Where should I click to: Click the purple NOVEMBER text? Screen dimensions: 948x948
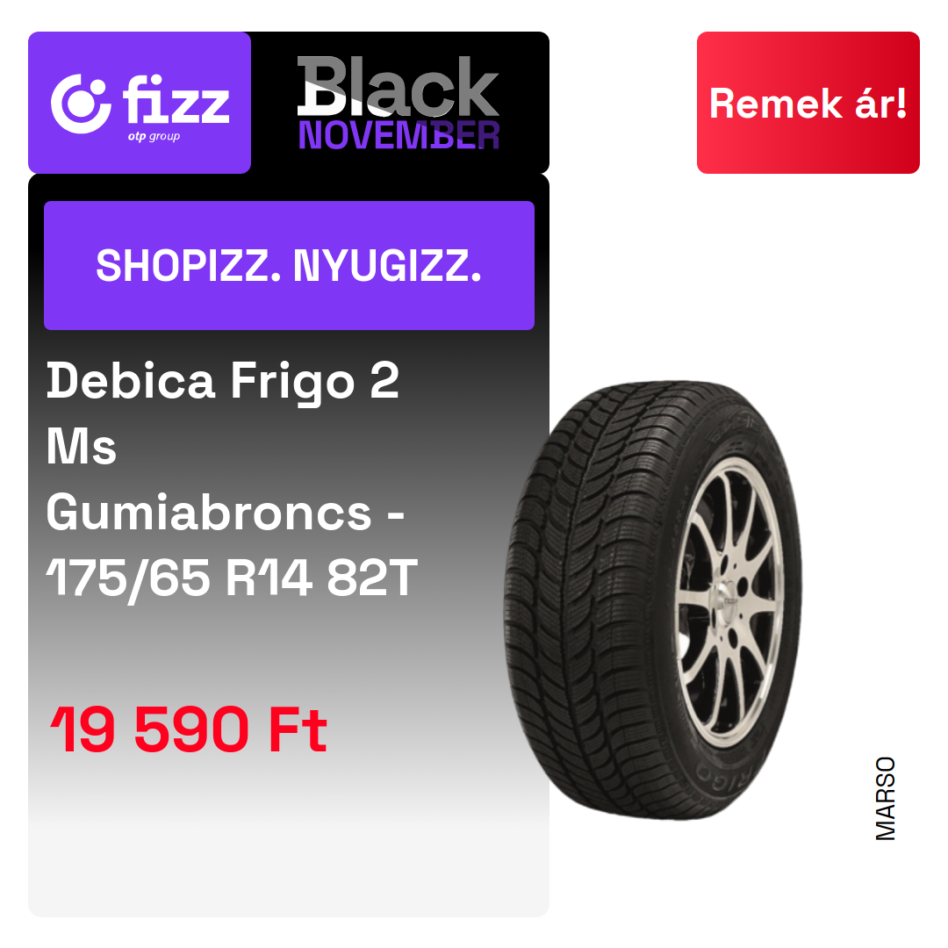[x=399, y=135]
